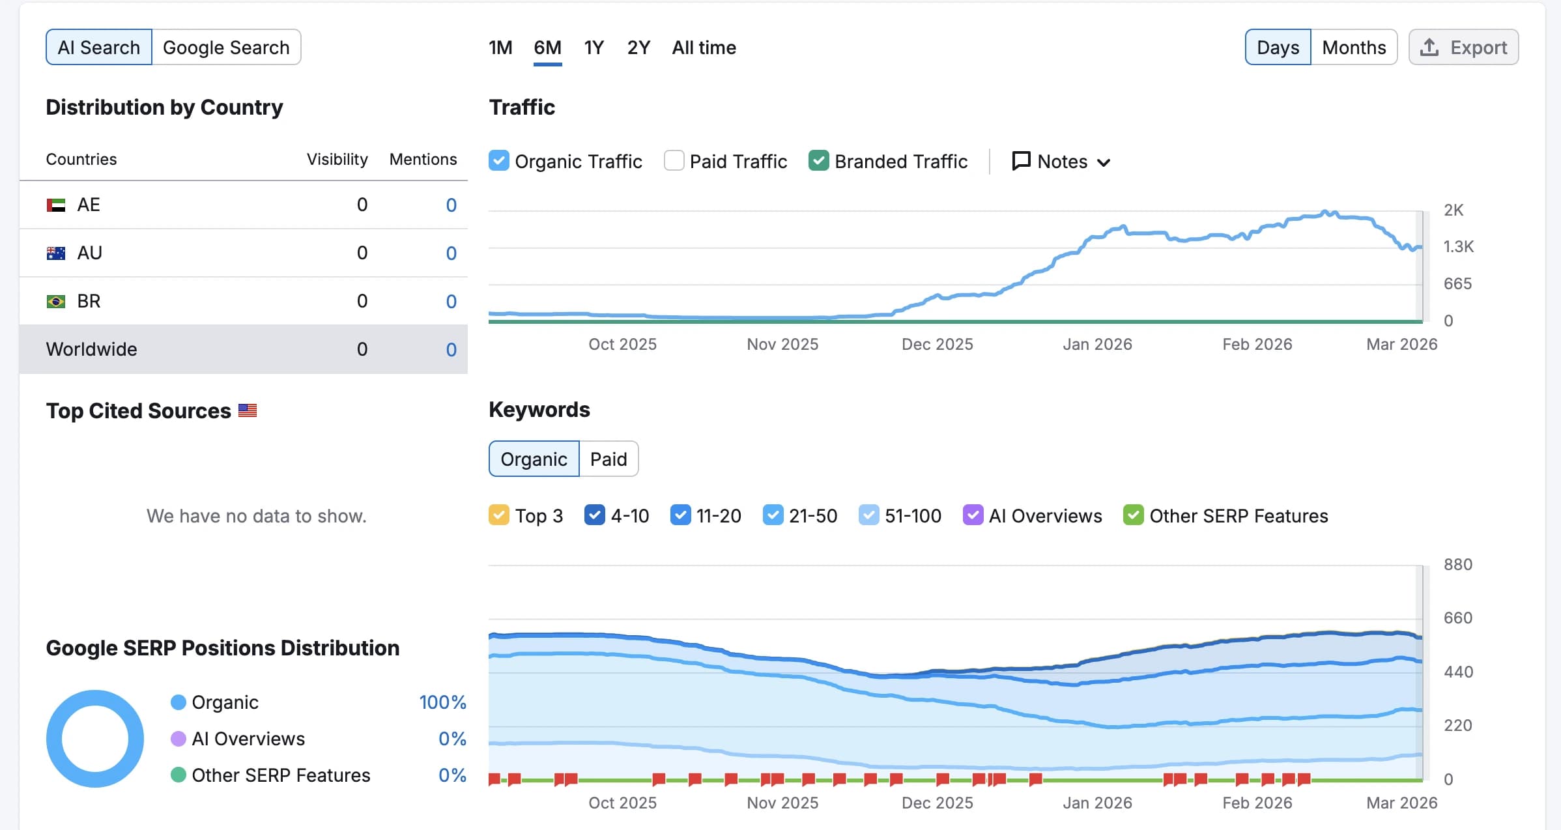Image resolution: width=1561 pixels, height=830 pixels.
Task: Open AE mentions count link
Action: coord(451,205)
